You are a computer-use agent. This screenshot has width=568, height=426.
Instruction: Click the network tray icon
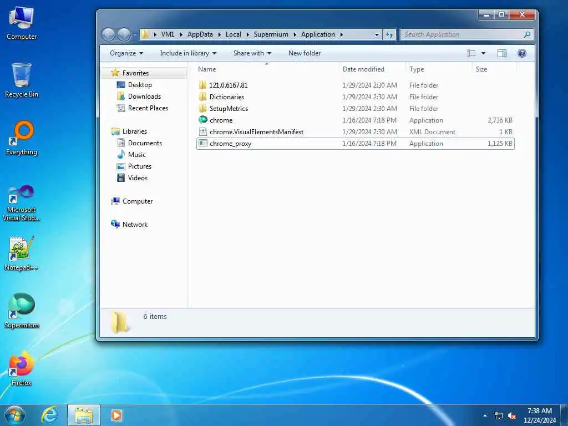point(499,416)
